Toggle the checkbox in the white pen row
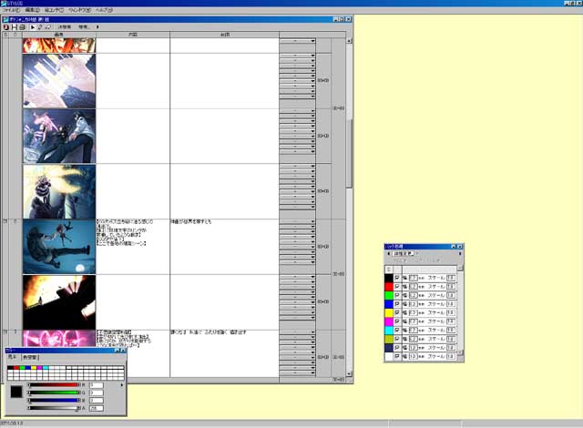This screenshot has height=428, width=583. click(x=397, y=356)
